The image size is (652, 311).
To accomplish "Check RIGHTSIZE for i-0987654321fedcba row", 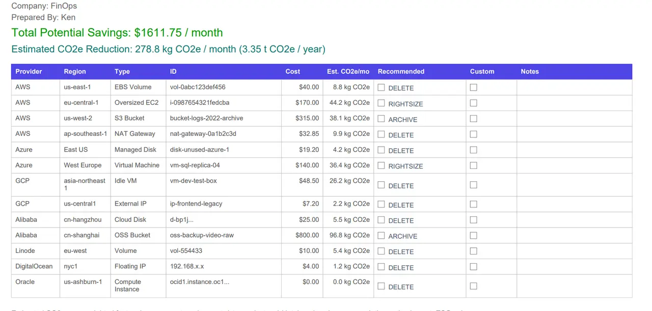I will [x=381, y=103].
